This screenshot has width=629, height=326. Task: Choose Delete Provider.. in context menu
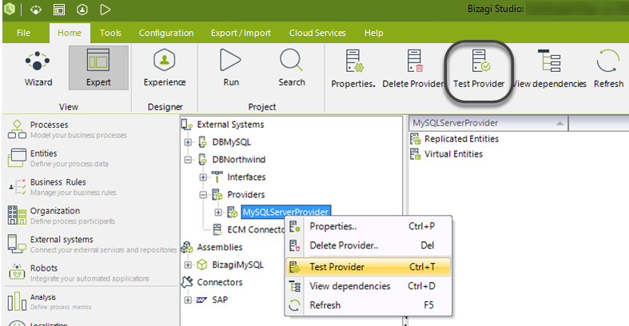369,245
